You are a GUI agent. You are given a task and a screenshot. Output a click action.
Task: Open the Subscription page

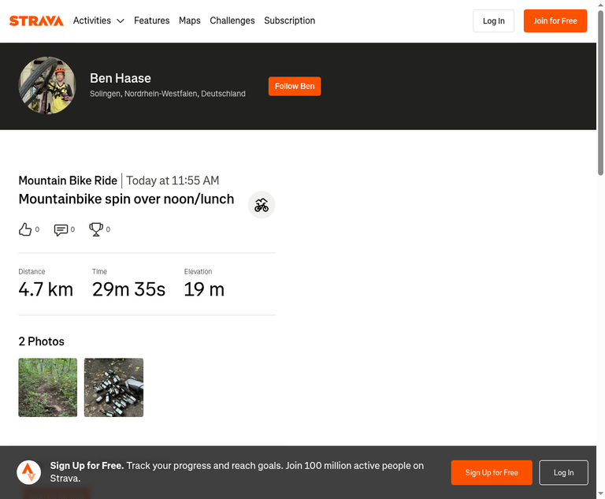289,20
